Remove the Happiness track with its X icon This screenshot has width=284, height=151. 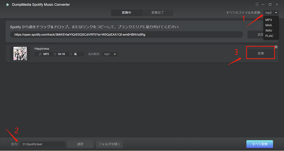point(276,47)
